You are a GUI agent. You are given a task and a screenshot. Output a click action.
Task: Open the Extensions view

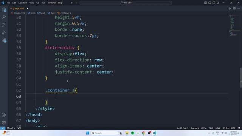click(x=4, y=40)
